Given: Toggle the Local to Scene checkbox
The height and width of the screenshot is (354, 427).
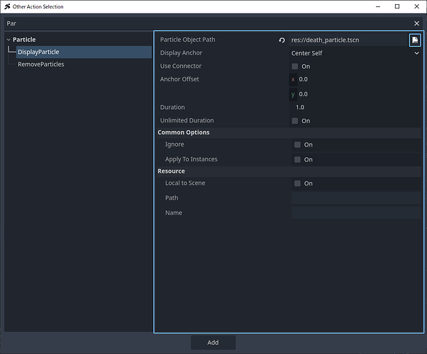Looking at the screenshot, I should point(298,183).
